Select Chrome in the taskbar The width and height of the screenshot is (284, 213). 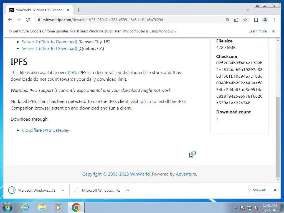[76, 207]
